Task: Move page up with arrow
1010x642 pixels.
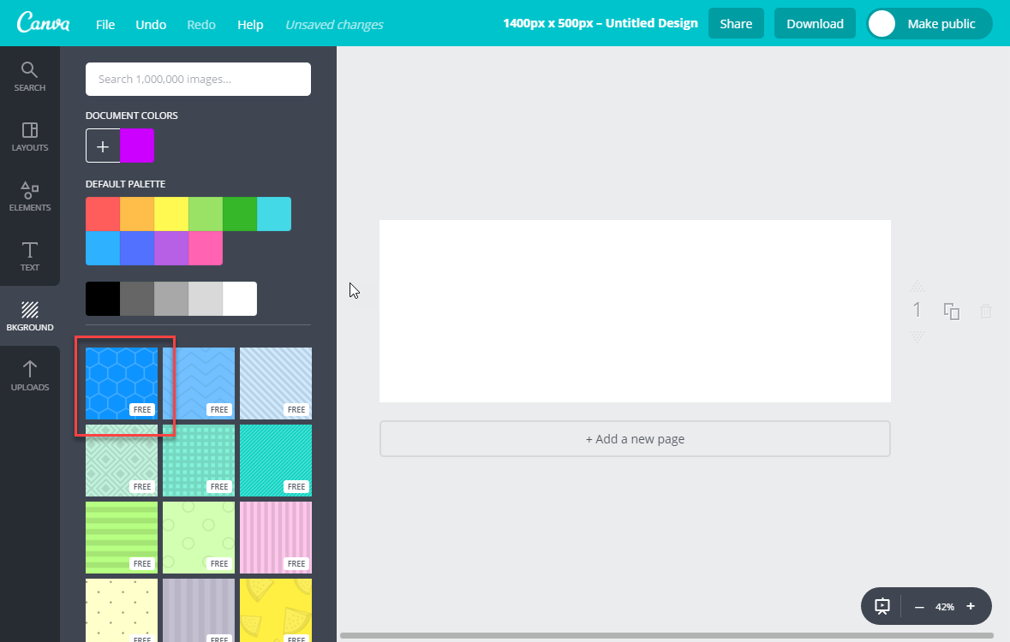Action: click(x=917, y=286)
